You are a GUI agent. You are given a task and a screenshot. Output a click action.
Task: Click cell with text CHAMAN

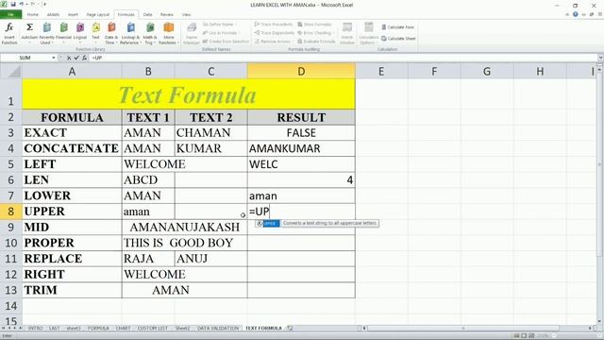coord(211,133)
